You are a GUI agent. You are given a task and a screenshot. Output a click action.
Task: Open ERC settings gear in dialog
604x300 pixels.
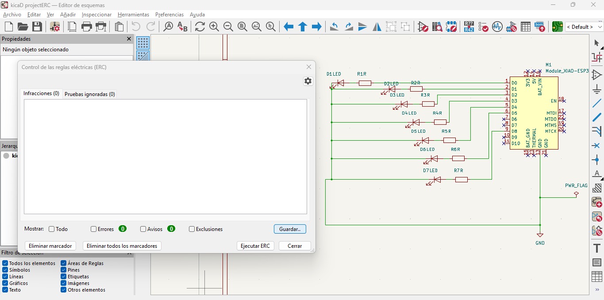[x=308, y=81]
